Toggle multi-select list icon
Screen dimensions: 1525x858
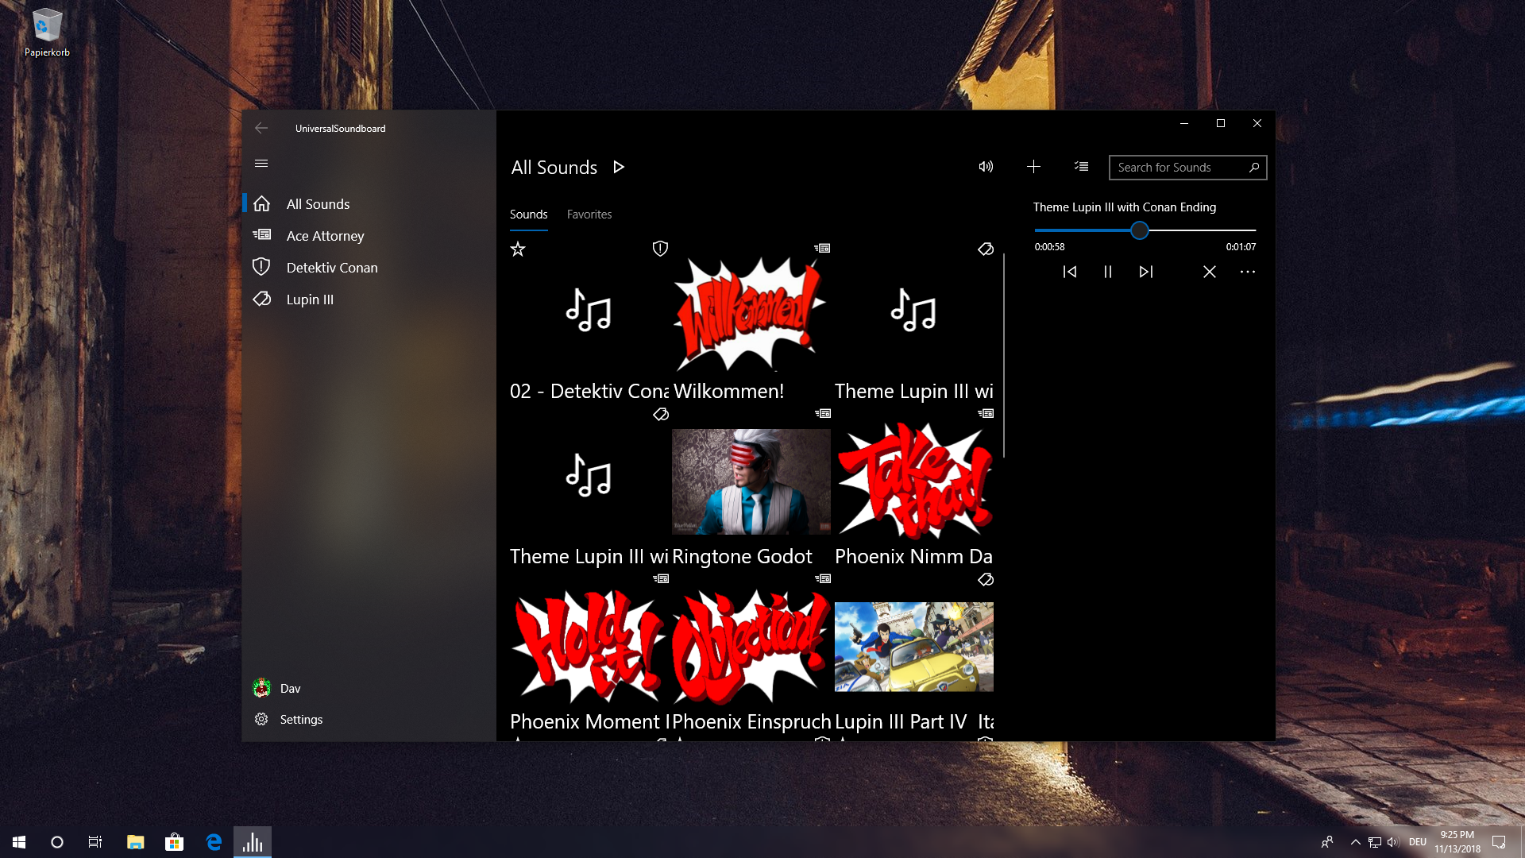1081,167
